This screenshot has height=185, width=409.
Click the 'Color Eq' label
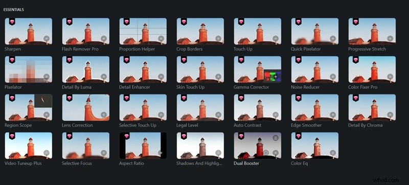click(x=300, y=164)
